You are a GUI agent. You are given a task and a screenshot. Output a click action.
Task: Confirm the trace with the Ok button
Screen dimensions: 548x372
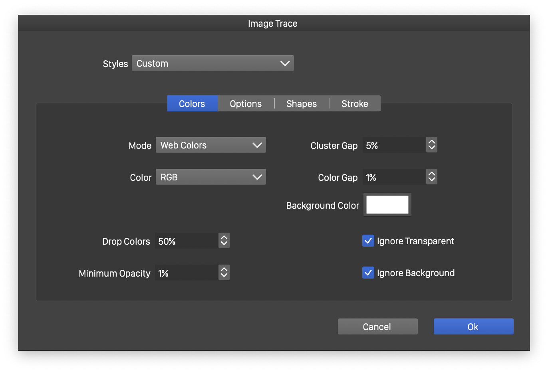pos(473,327)
